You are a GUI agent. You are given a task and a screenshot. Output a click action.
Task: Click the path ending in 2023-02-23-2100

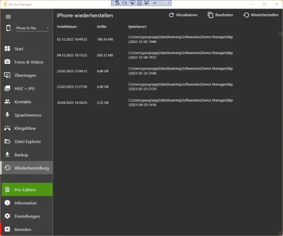point(181,71)
